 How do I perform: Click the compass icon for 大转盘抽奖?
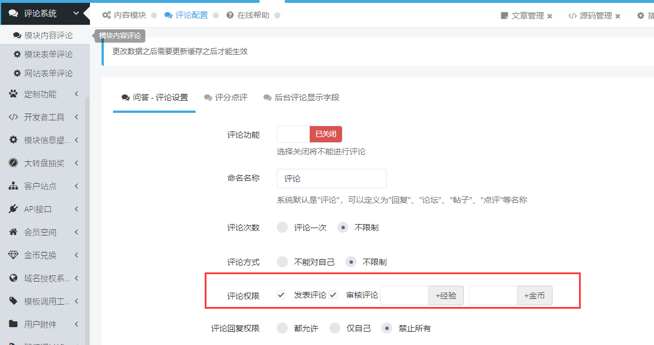pos(13,162)
